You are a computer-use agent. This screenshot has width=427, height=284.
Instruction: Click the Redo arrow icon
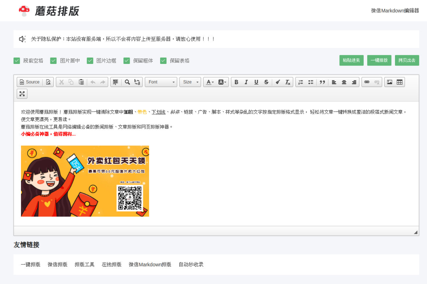102,82
